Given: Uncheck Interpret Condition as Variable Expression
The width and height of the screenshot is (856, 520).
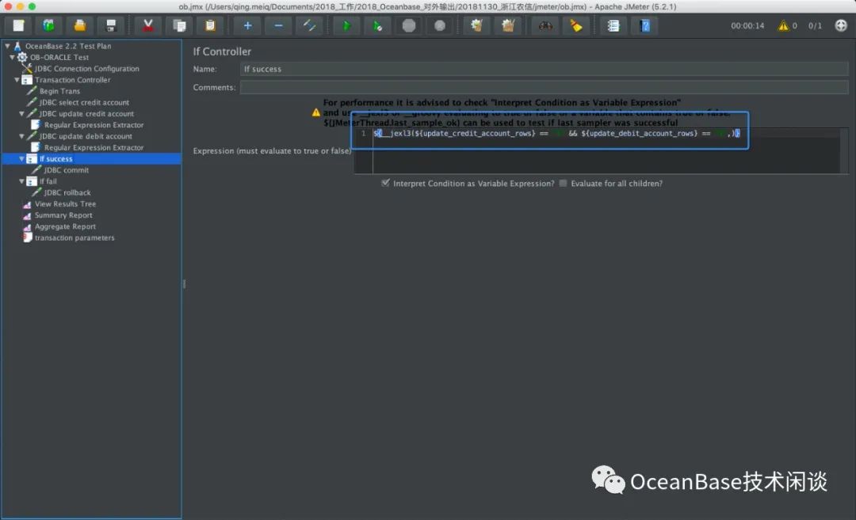Looking at the screenshot, I should coord(385,184).
